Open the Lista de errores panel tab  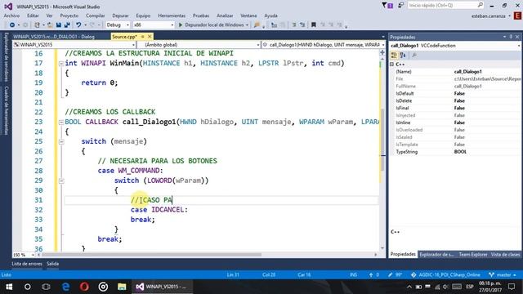pyautogui.click(x=27, y=264)
